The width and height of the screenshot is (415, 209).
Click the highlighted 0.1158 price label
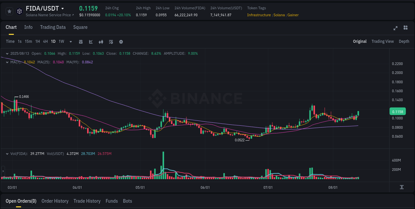pos(397,111)
